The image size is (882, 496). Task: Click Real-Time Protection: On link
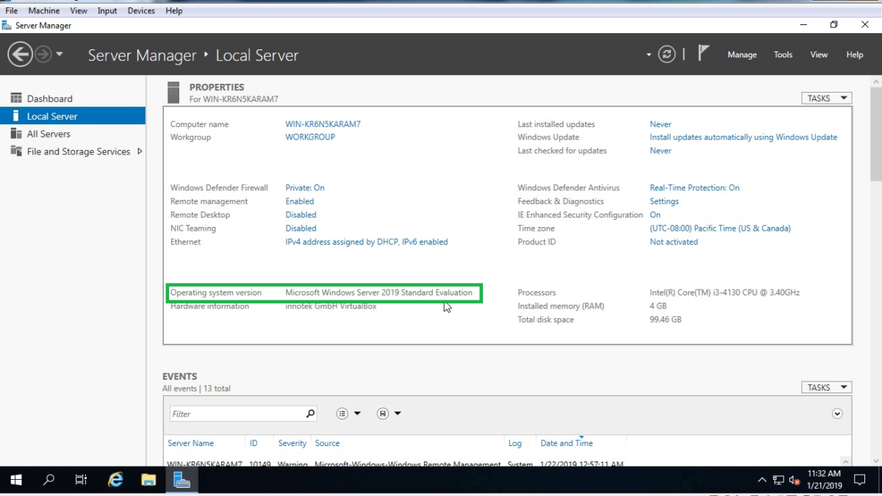click(x=695, y=188)
